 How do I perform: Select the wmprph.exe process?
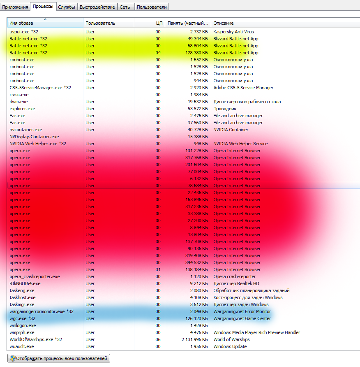(184, 332)
